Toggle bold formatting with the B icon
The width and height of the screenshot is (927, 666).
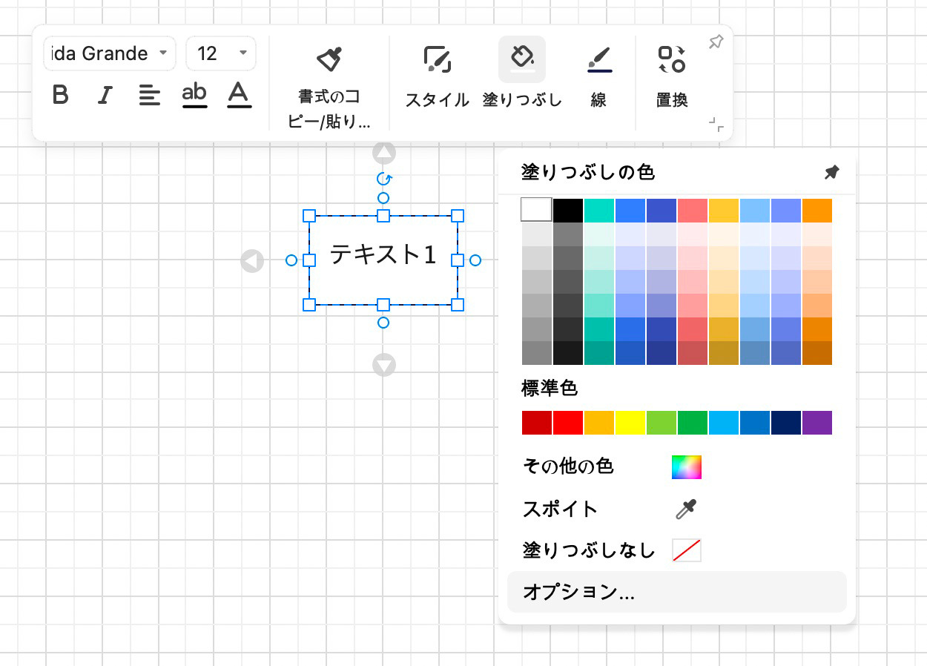point(62,95)
